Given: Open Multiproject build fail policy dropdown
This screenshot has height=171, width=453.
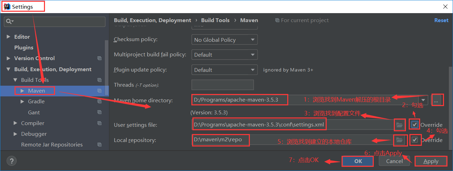Looking at the screenshot, I should (x=224, y=55).
